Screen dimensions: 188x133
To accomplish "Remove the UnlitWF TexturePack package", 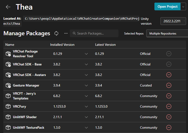I will tap(169, 127).
